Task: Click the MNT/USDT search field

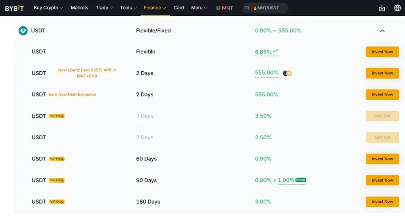Action: [x=265, y=8]
